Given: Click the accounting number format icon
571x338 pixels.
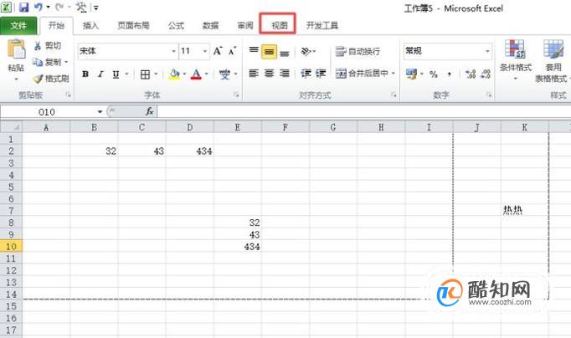Looking at the screenshot, I should [x=411, y=74].
